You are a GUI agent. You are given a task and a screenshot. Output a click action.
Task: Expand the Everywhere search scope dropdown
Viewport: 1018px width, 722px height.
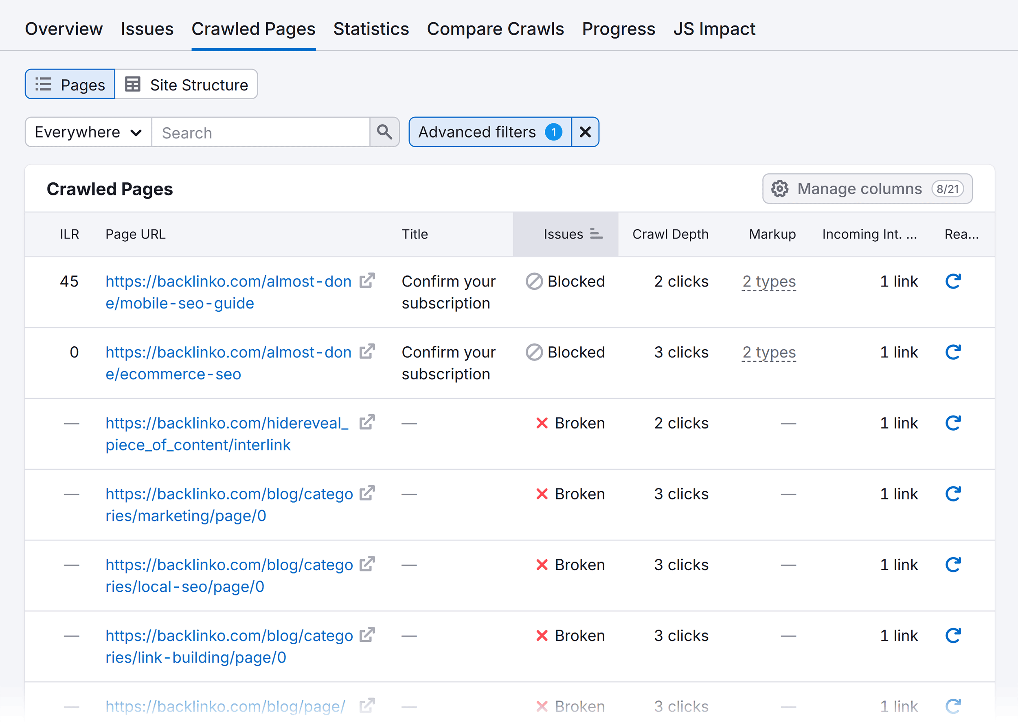(88, 132)
